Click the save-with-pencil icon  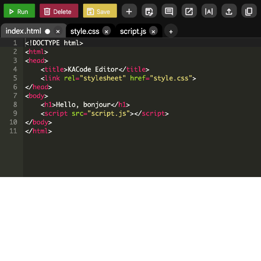point(149,11)
